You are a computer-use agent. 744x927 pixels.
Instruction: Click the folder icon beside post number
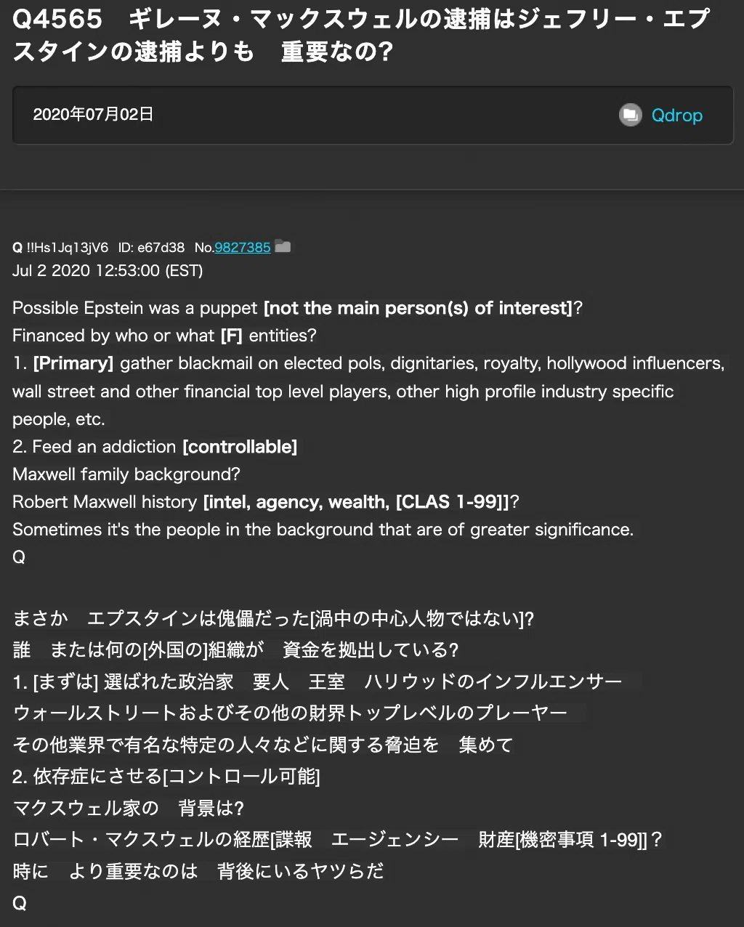(283, 247)
